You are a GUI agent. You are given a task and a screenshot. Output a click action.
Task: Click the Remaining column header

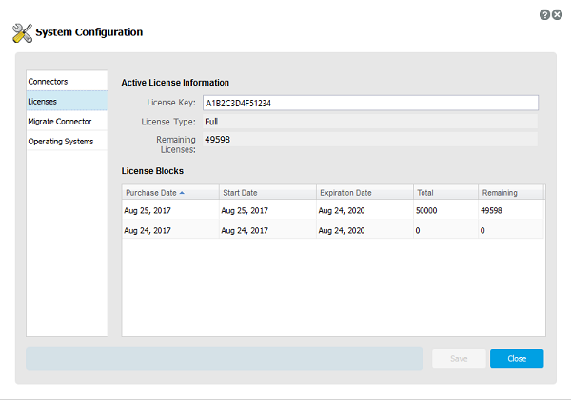point(509,192)
